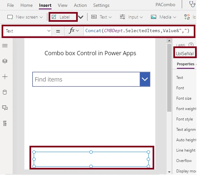Open the hamburger menu in left sidebar
This screenshot has height=175, width=197.
click(5, 45)
